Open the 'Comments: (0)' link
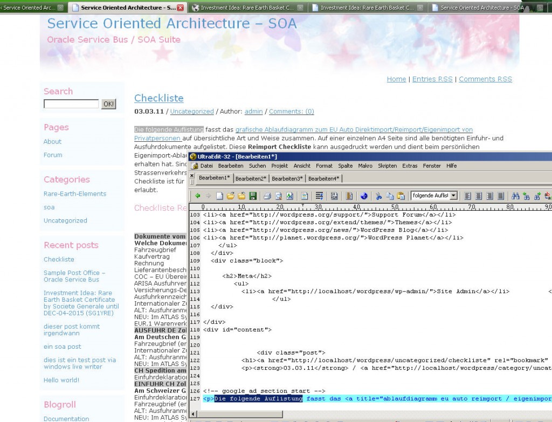 tap(292, 112)
